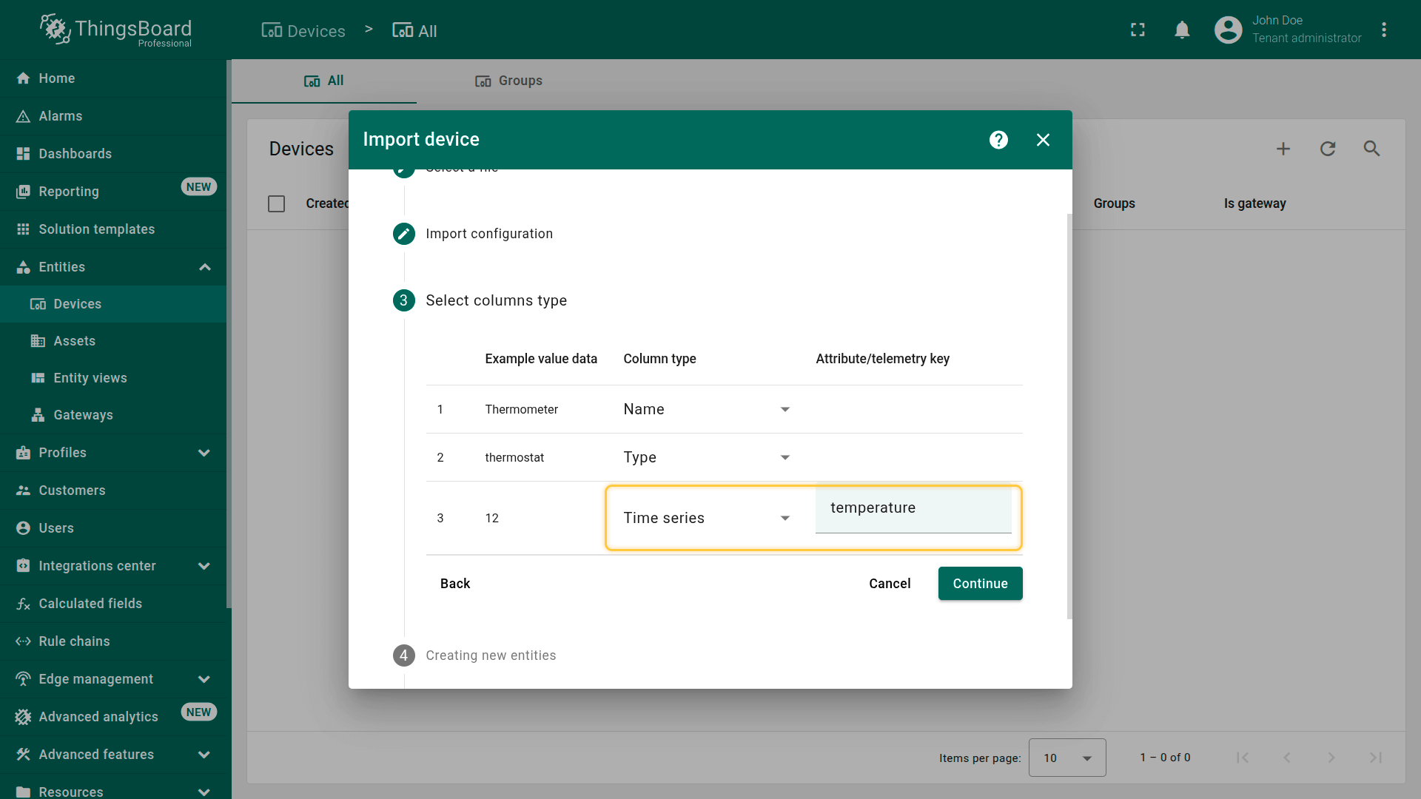Toggle fullscreen mode icon

click(1138, 30)
